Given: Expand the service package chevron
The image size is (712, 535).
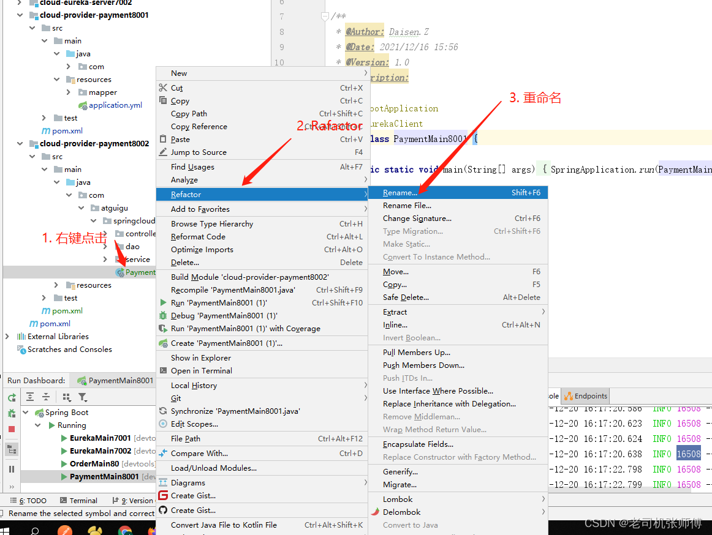Looking at the screenshot, I should point(105,259).
